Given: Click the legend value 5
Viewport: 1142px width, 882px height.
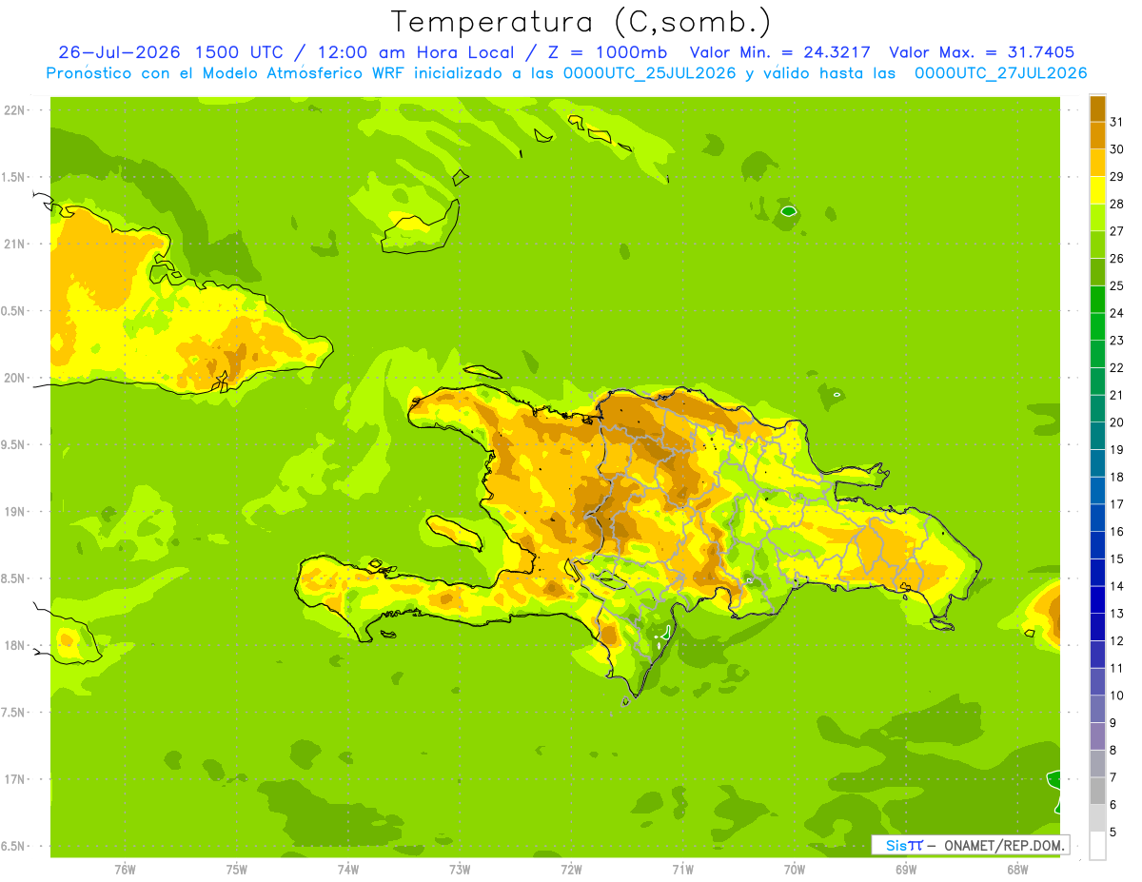Looking at the screenshot, I should [x=1113, y=832].
